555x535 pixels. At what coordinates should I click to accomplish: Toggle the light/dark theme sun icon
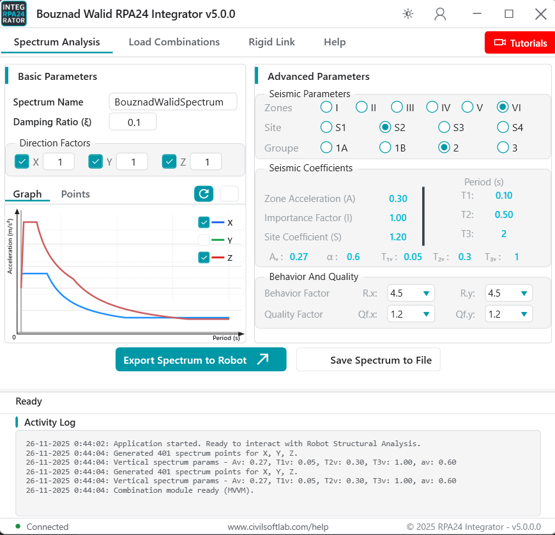click(x=408, y=14)
